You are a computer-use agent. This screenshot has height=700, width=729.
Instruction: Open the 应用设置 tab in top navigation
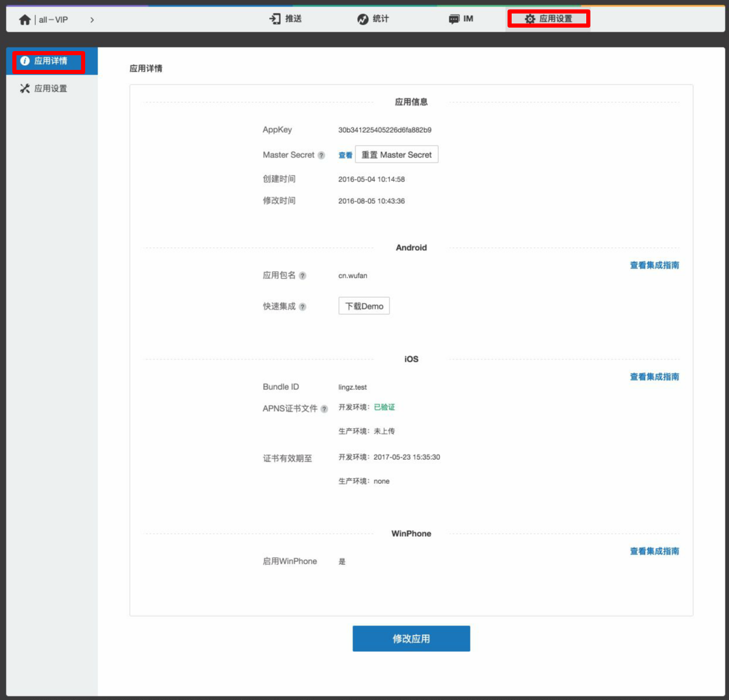point(549,19)
